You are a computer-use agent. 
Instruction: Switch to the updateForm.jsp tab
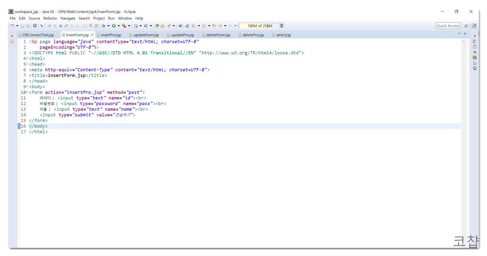pos(144,35)
